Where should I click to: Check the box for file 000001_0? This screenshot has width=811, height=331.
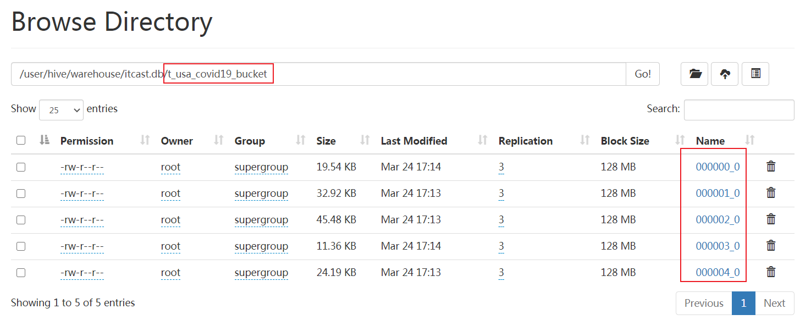pyautogui.click(x=21, y=194)
